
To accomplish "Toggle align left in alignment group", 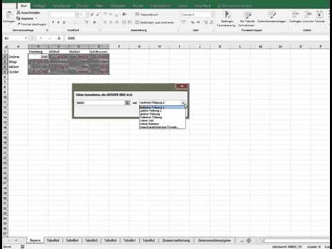I will pyautogui.click(x=105, y=22).
